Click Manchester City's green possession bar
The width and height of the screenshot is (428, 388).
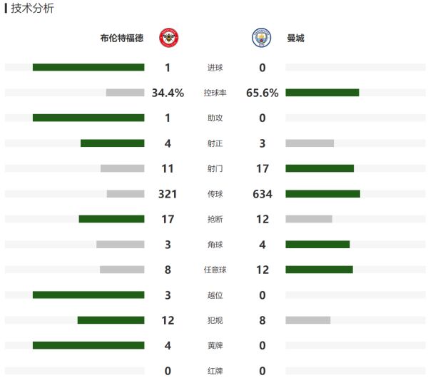click(x=322, y=93)
